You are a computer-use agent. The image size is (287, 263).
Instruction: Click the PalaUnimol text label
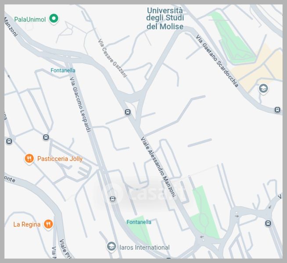click(30, 19)
